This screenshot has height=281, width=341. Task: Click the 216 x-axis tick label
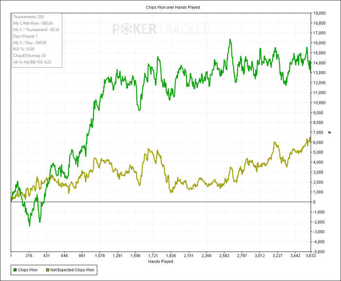coord(29,256)
